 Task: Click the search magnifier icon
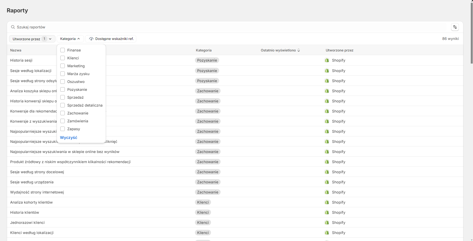point(13,27)
